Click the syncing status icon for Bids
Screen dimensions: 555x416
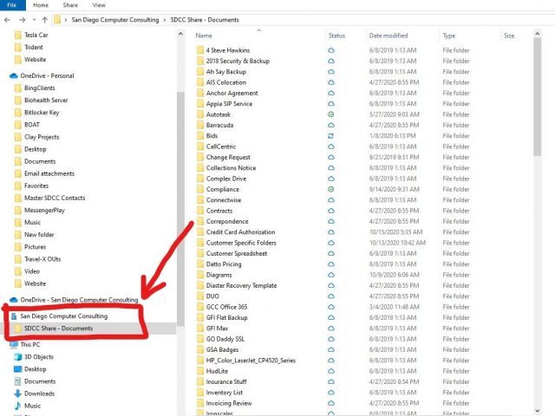[x=331, y=136]
